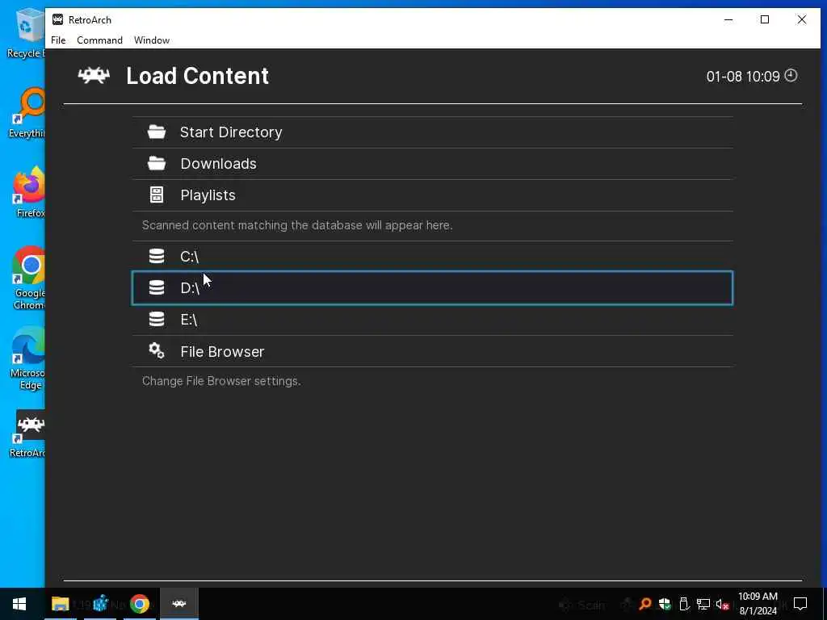This screenshot has width=827, height=620.
Task: Click the File Browser gears icon
Action: pyautogui.click(x=157, y=350)
